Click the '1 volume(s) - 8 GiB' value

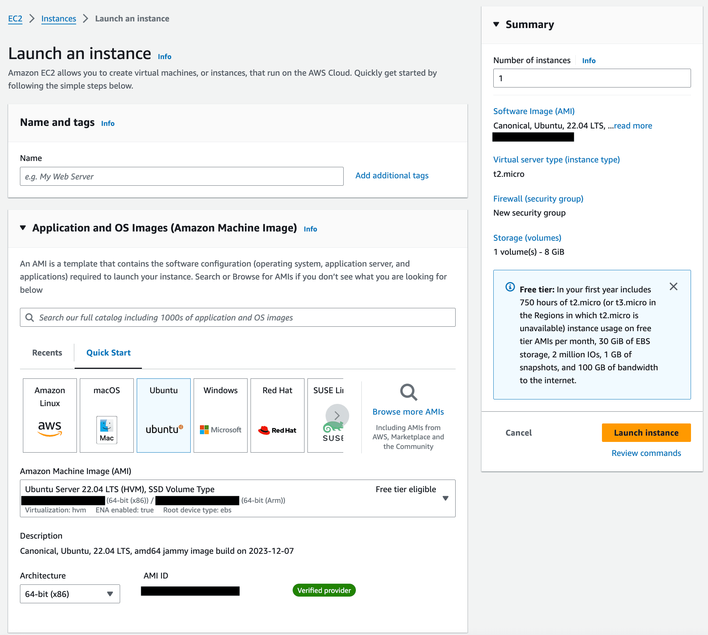(529, 252)
